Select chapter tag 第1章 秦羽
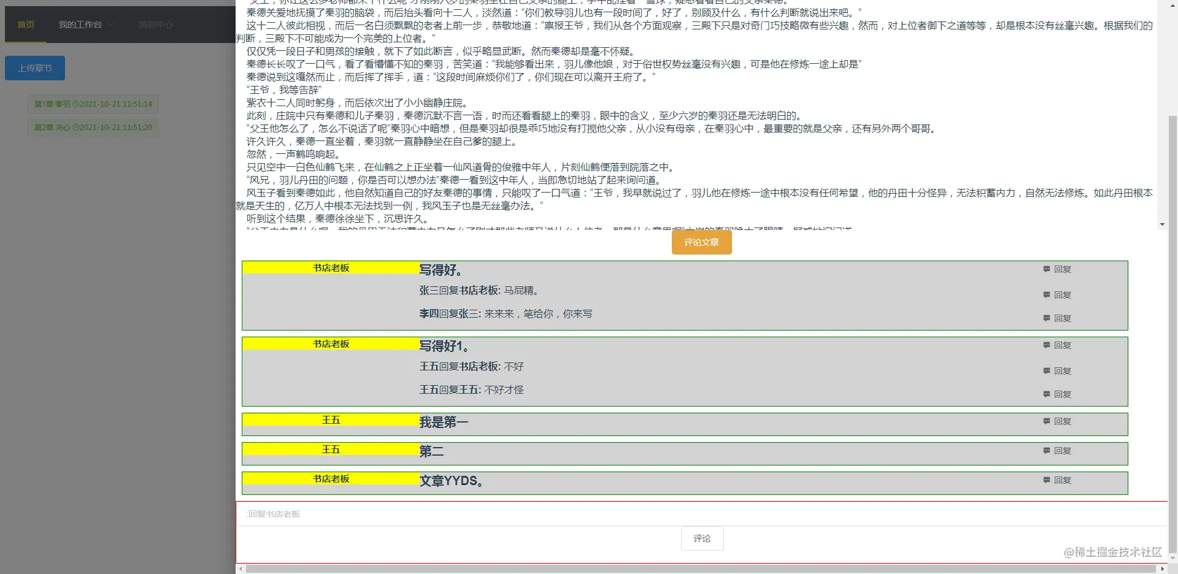This screenshot has height=574, width=1178. [x=93, y=104]
